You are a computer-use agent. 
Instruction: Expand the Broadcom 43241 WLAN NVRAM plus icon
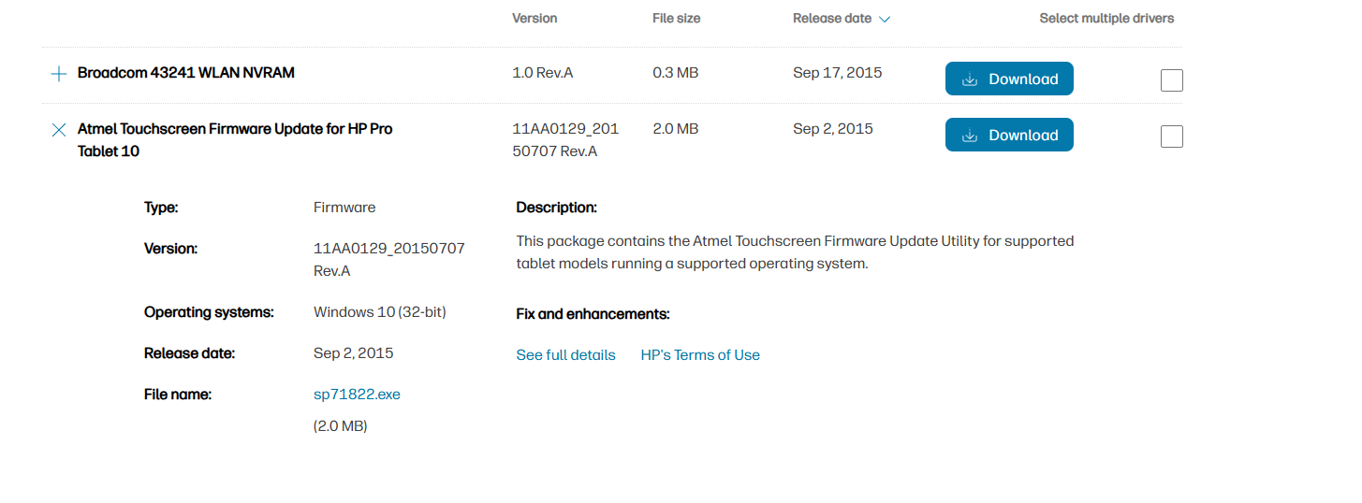click(x=58, y=74)
